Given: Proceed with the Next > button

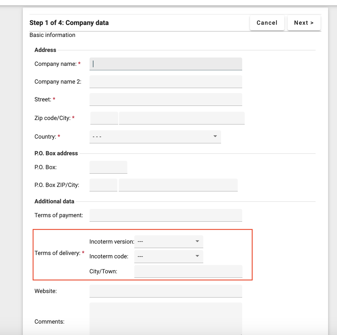Looking at the screenshot, I should pyautogui.click(x=304, y=23).
